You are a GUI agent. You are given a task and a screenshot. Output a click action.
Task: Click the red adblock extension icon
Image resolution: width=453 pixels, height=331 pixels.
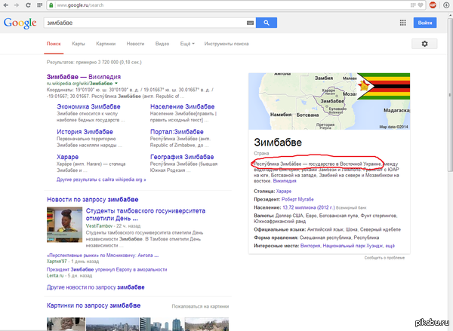coord(433,5)
